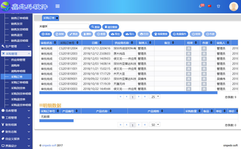241x149 pixels.
Task: Toggle 结束 flag for CG201810003
Action: (x=188, y=89)
